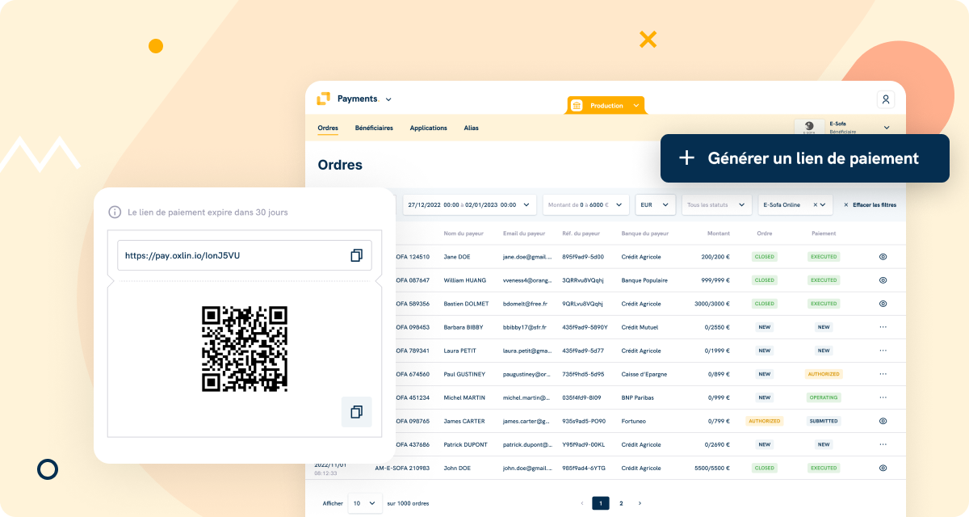
Task: Switch to the Ordres tab
Action: pyautogui.click(x=328, y=128)
